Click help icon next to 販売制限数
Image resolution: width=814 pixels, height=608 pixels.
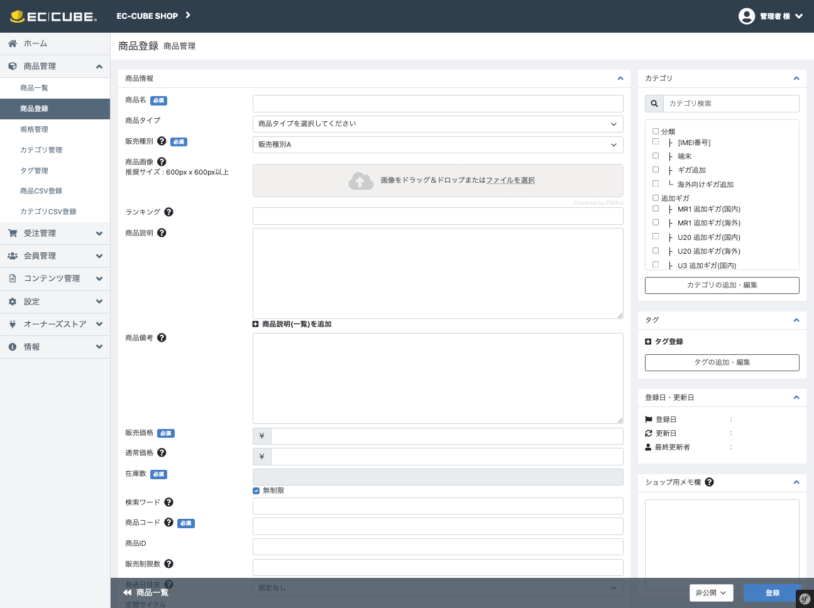[168, 563]
